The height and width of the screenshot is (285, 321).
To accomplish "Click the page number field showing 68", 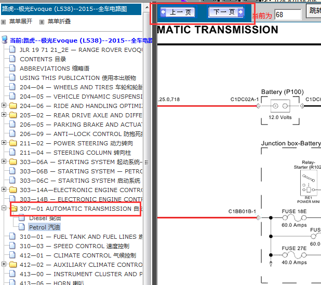I will point(288,15).
